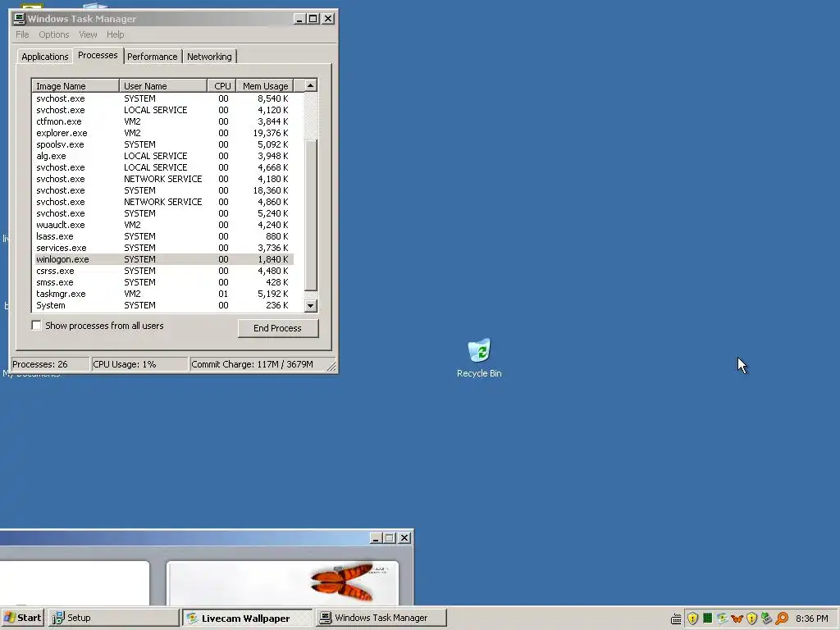Switch to the Processes tab
This screenshot has height=630, width=840.
coord(98,55)
